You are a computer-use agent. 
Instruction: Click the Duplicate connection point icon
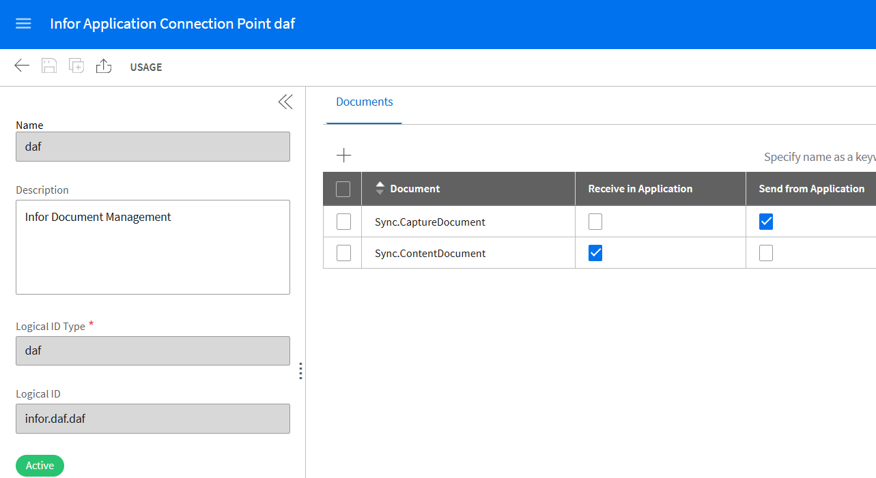(x=76, y=66)
